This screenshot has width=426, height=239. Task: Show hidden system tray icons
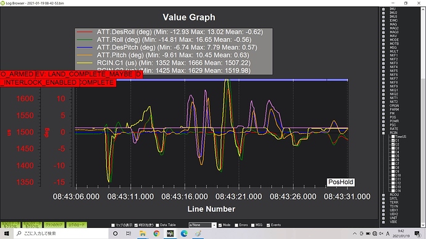pos(354,233)
